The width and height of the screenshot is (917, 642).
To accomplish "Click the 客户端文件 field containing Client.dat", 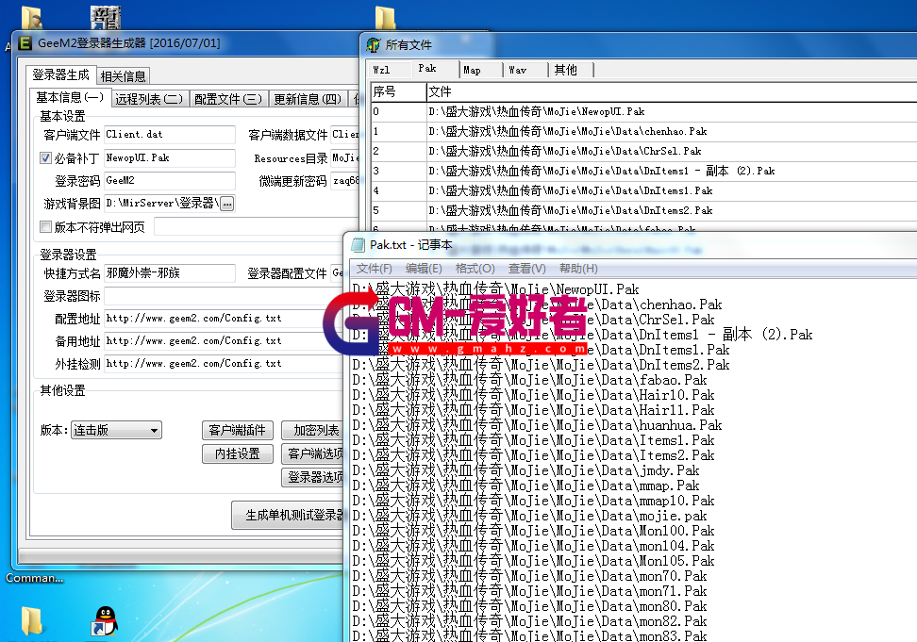I will point(170,135).
